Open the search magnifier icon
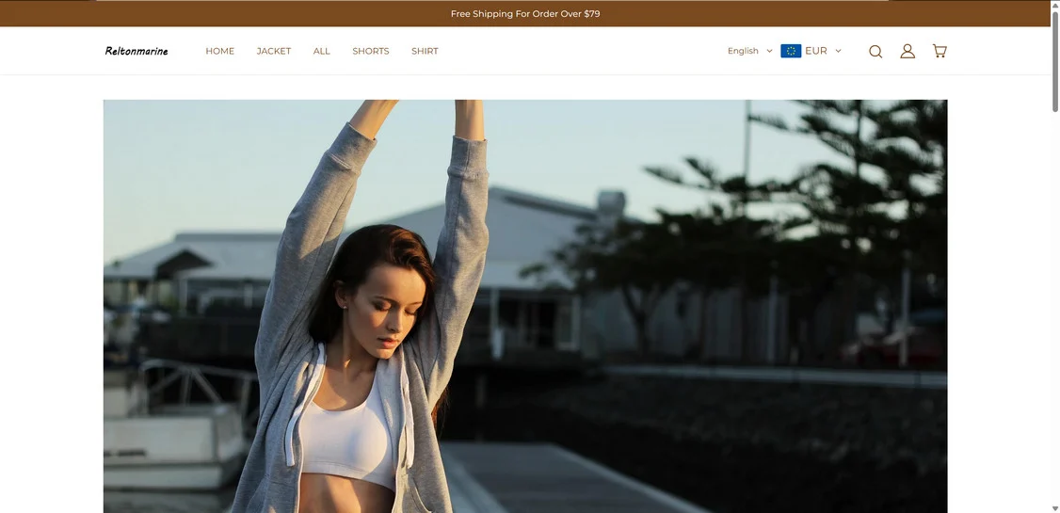Screen dimensions: 1060x513 pyautogui.click(x=875, y=52)
